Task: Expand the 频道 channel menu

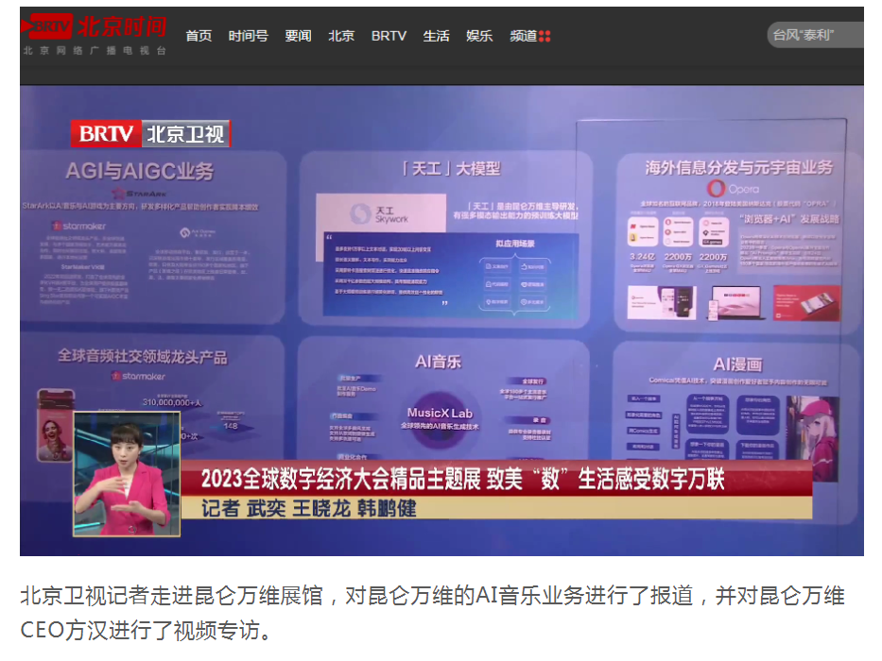Action: (x=524, y=36)
